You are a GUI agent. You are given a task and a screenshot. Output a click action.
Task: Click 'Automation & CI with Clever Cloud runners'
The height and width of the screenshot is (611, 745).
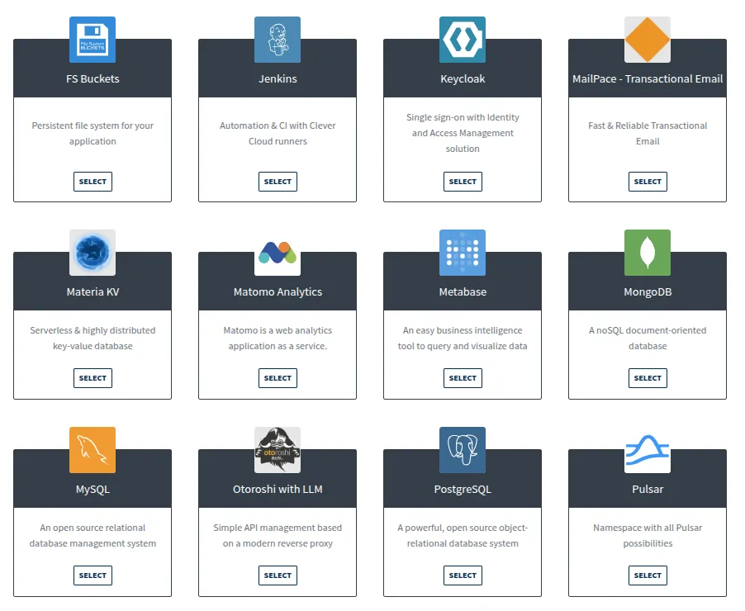click(x=278, y=134)
